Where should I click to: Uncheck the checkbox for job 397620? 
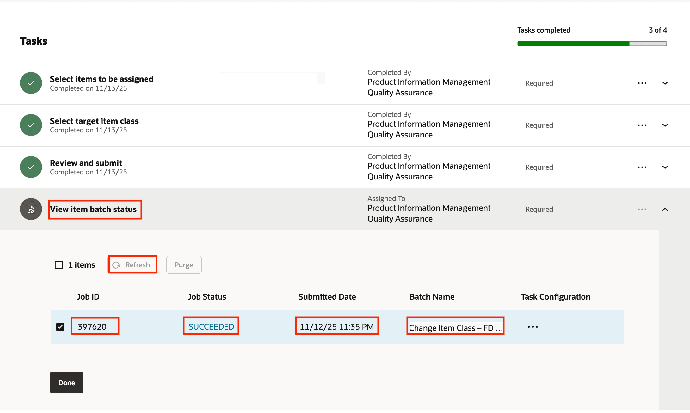click(x=60, y=327)
